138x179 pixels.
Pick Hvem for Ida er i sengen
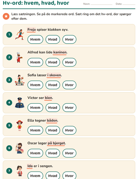pyautogui.click(x=35, y=176)
